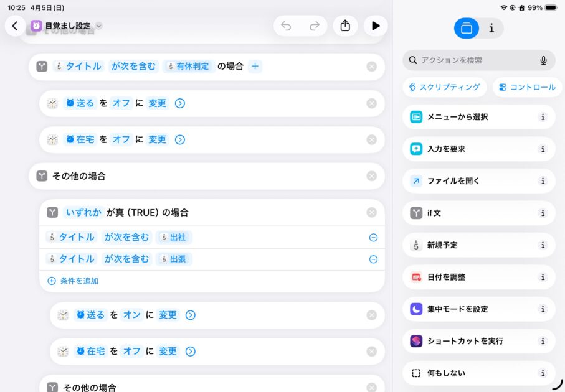The height and width of the screenshot is (392, 565).
Task: Go back with the chevron button
Action: (x=15, y=26)
